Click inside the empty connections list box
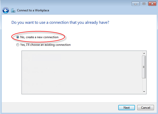 [x=82, y=73]
